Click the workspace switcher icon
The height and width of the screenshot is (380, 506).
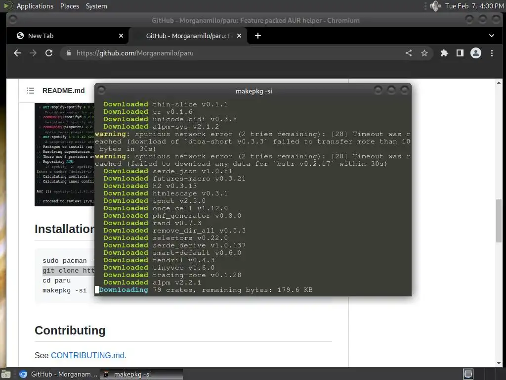click(468, 374)
